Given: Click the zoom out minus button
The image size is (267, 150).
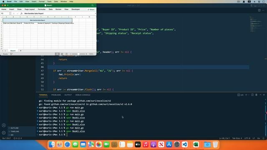Looking at the screenshot, I should [71, 54].
